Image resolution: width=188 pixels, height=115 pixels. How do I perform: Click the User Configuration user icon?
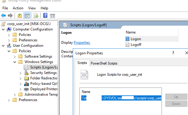tap(9, 46)
